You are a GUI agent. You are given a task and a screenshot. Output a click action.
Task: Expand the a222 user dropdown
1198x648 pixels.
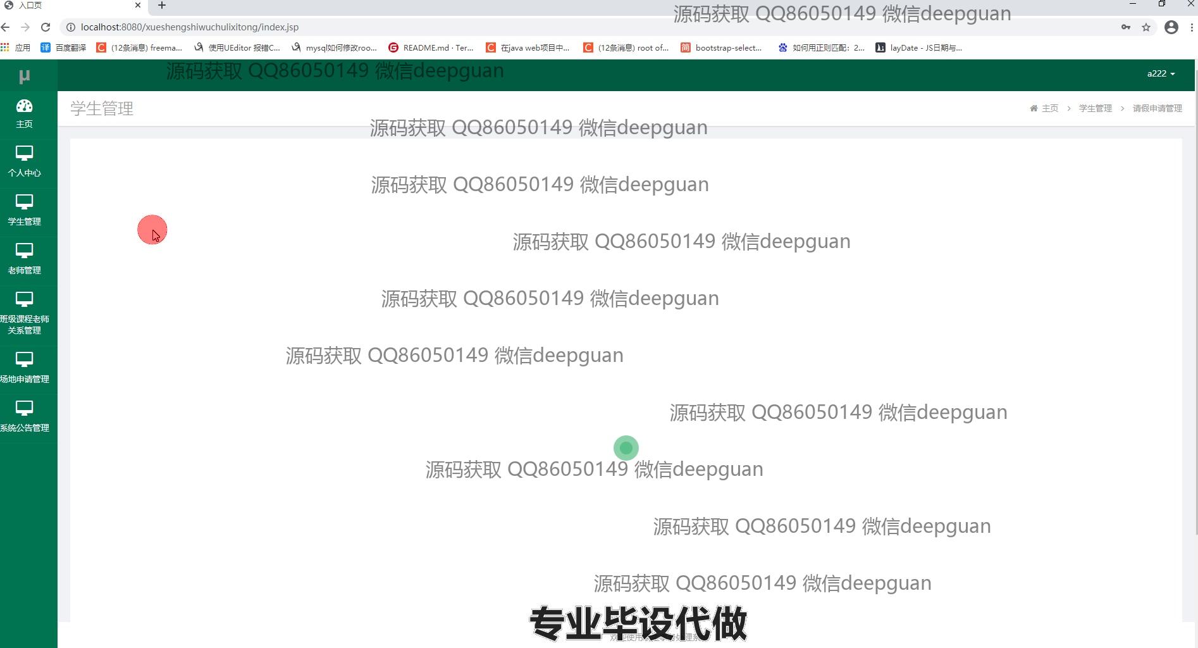[x=1161, y=73]
